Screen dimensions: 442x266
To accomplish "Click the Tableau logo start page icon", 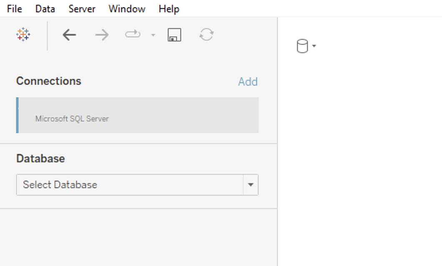I will (23, 35).
